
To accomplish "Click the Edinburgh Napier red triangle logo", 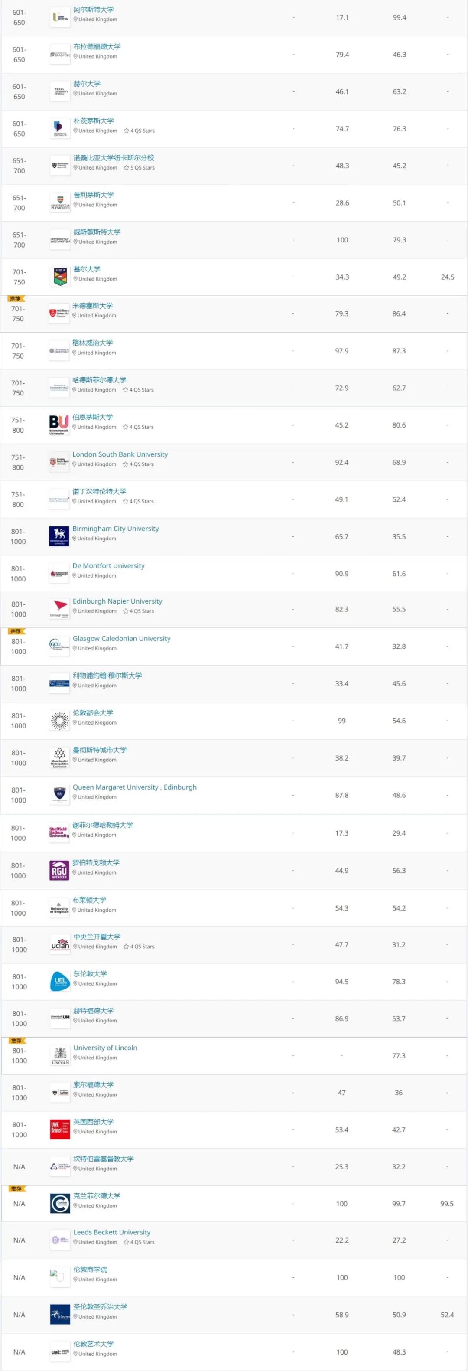I will pyautogui.click(x=59, y=608).
